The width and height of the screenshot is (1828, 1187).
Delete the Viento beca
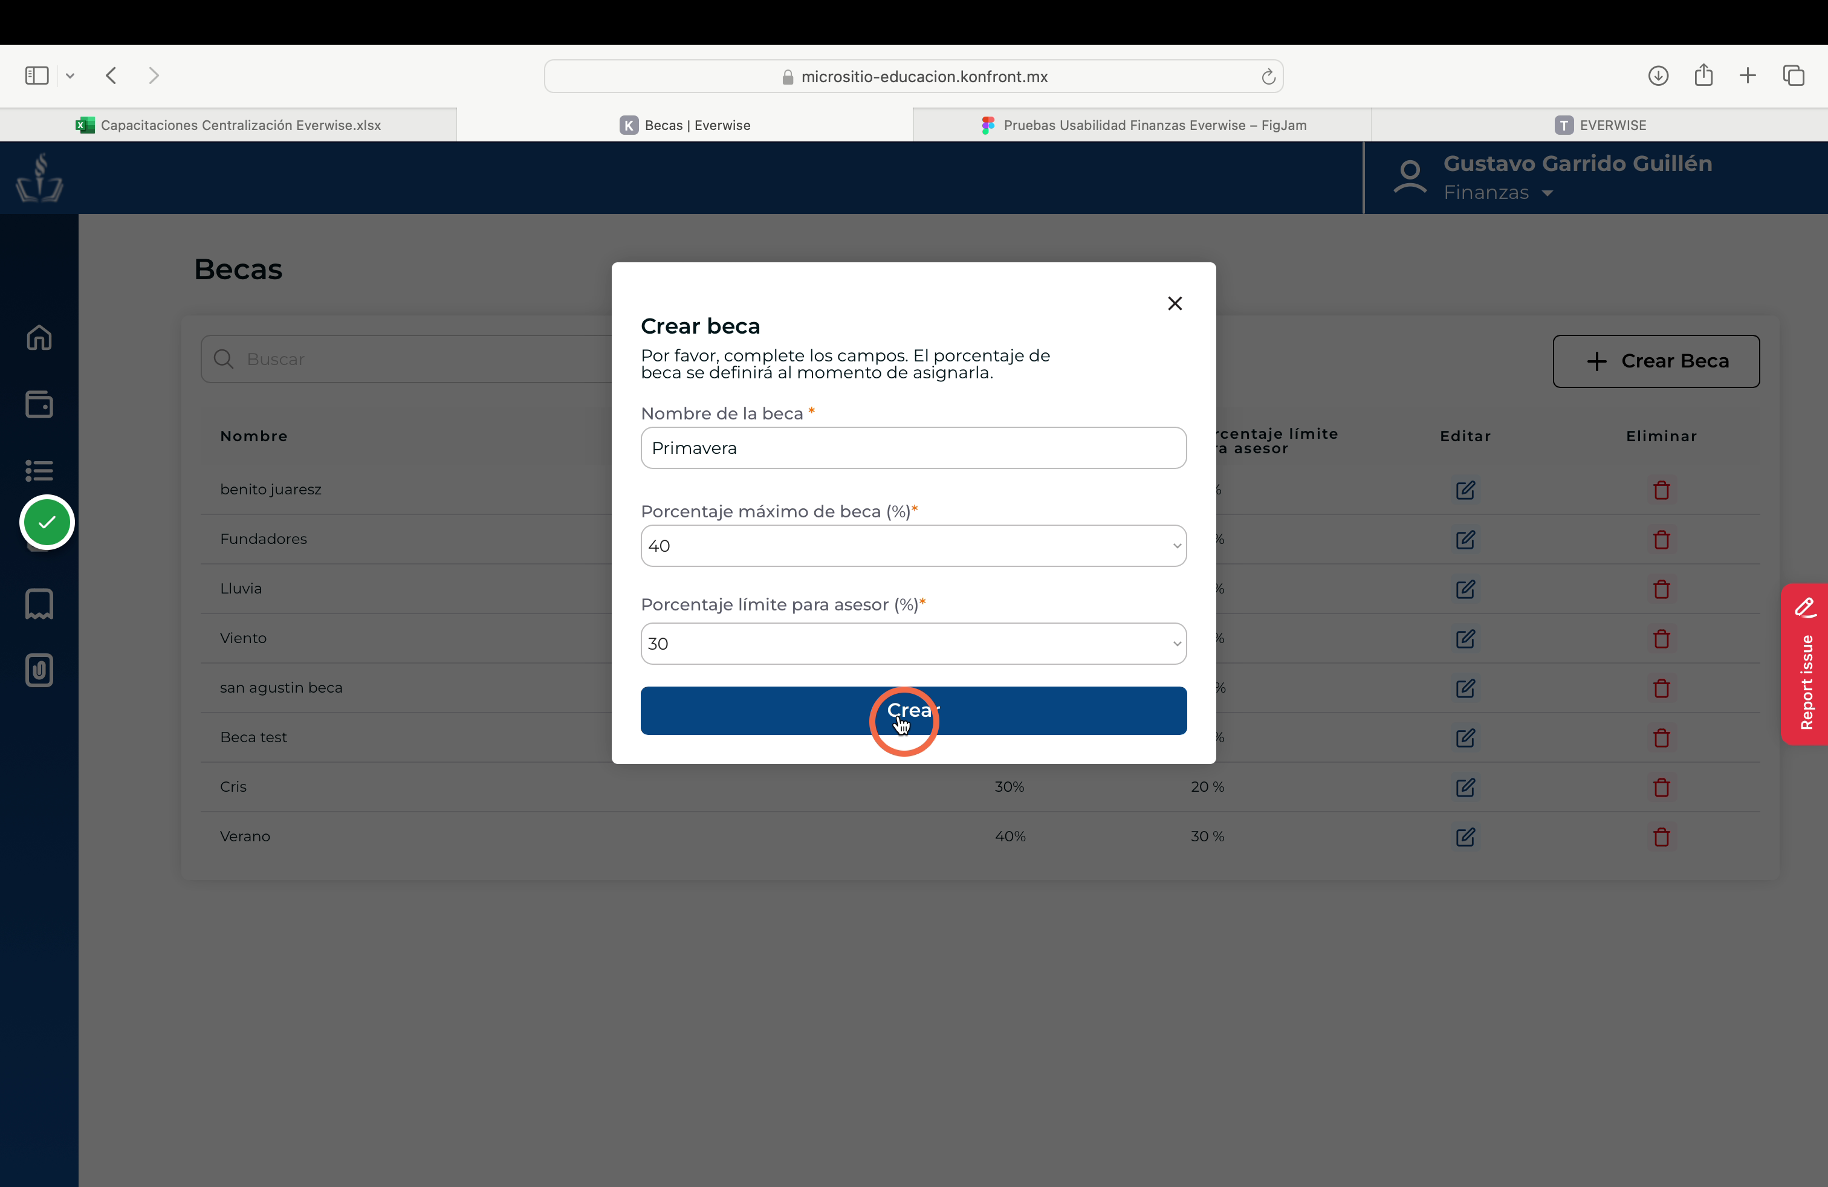pyautogui.click(x=1661, y=639)
